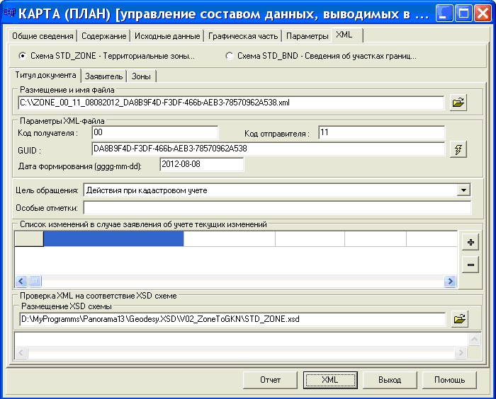Viewport: 496px width, 399px height.
Task: Click the 'Особые отметки' input field
Action: click(x=276, y=207)
